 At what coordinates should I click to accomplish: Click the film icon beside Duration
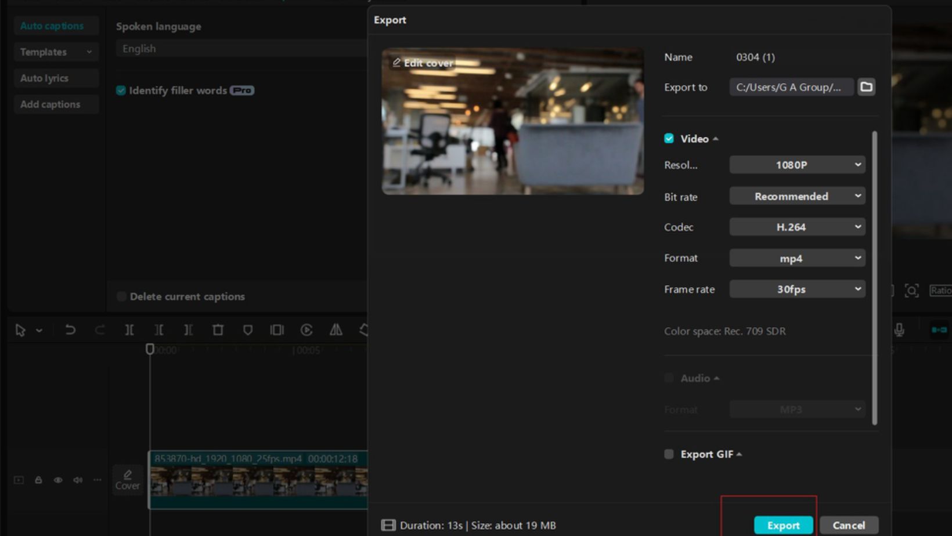point(388,525)
